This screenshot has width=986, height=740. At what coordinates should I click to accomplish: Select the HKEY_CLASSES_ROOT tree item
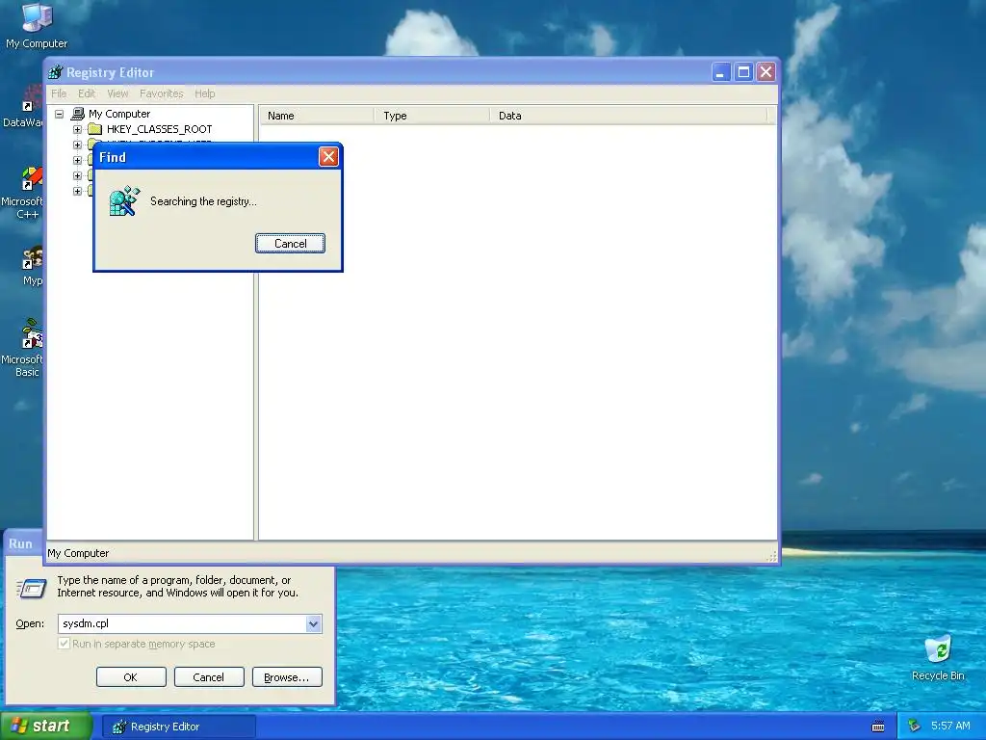pyautogui.click(x=159, y=129)
